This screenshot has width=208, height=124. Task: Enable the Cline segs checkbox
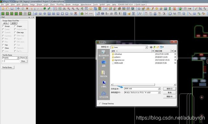[15, 32]
